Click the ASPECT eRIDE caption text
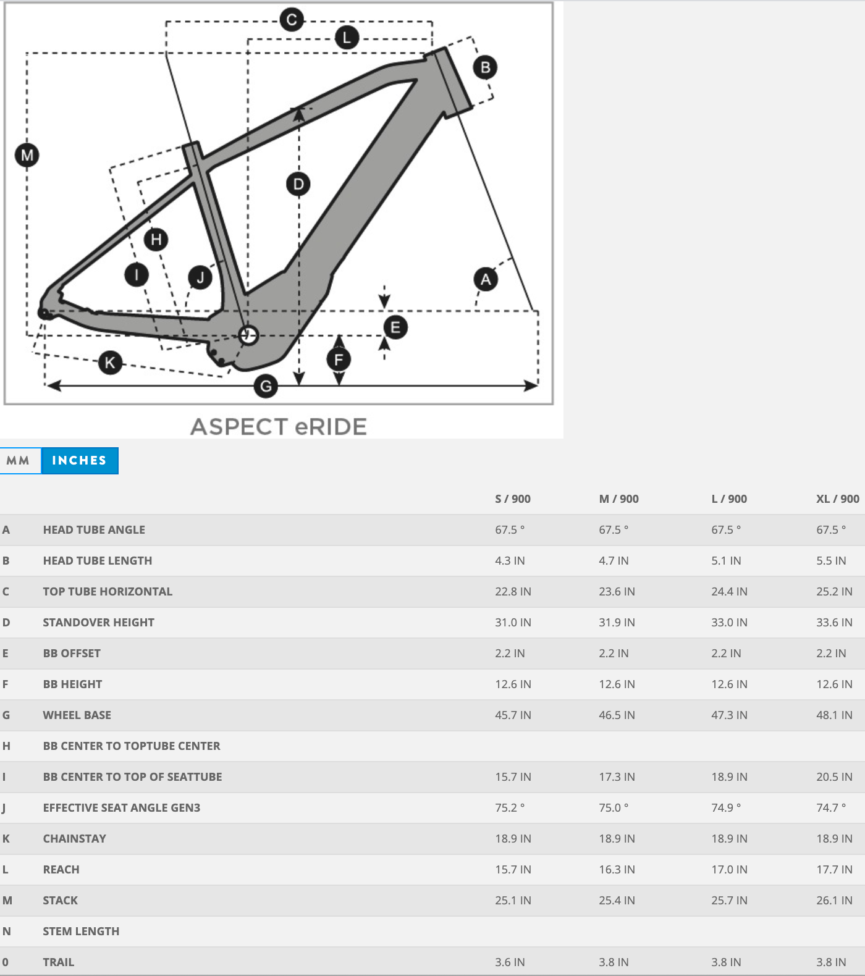 click(279, 427)
